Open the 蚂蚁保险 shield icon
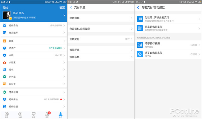This screenshot has height=119, width=202. tap(5, 99)
